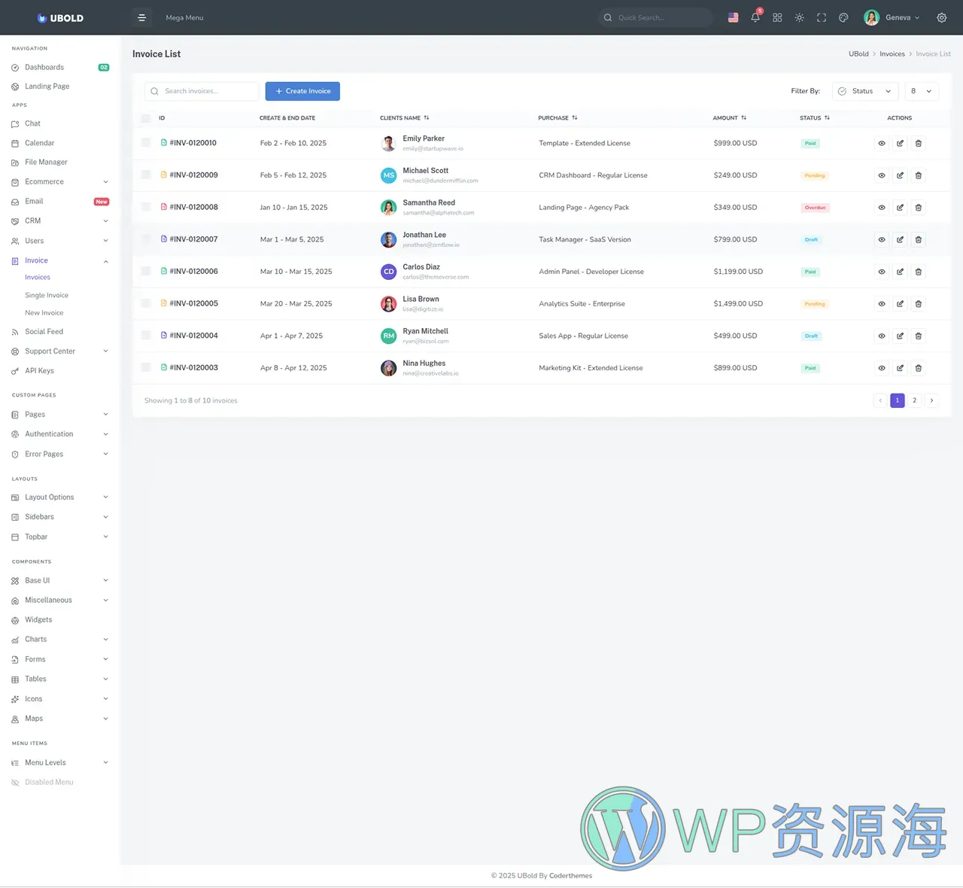Check the checkbox for invoice #INV-0120009
963x888 pixels.
145,175
